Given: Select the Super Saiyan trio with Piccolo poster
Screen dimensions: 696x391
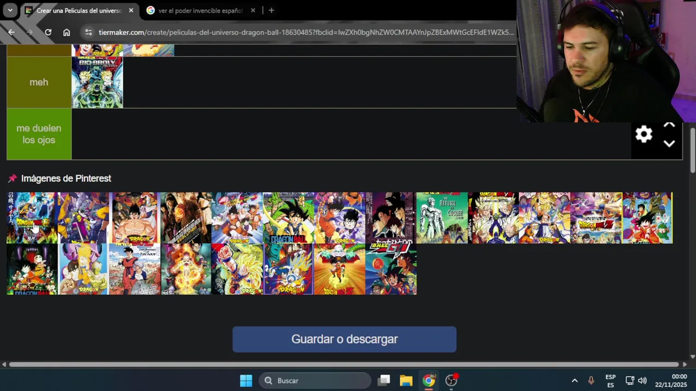Looking at the screenshot, I should point(493,218).
